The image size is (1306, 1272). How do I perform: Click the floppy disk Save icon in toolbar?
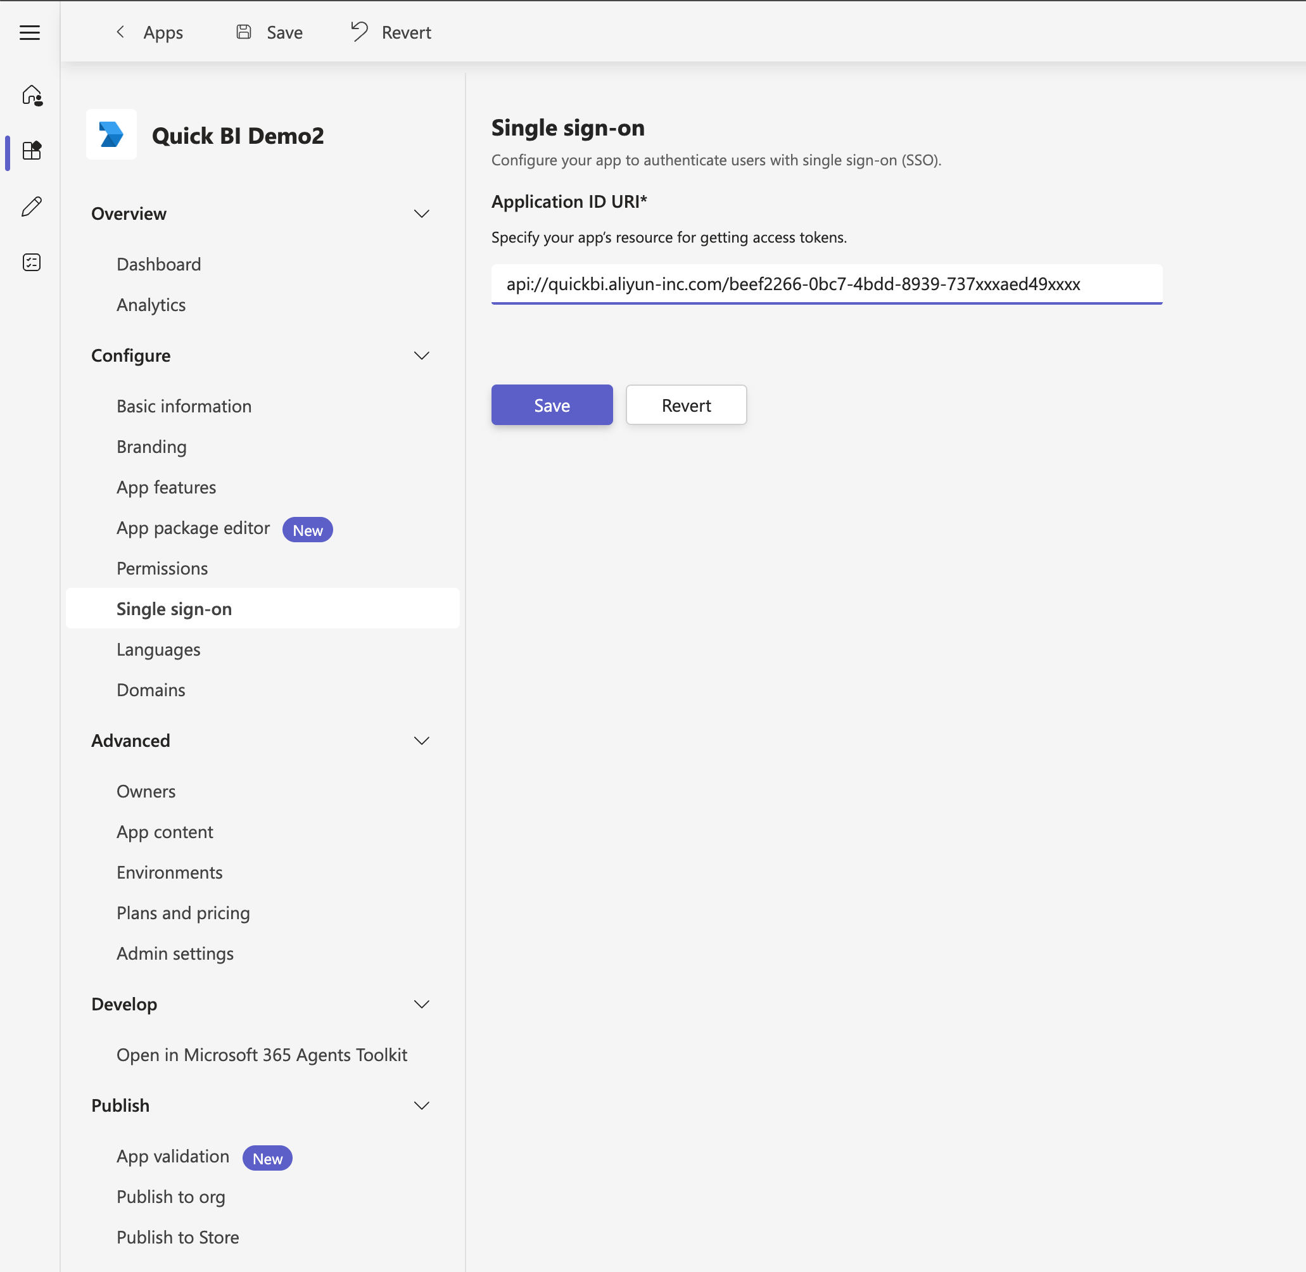(x=244, y=32)
